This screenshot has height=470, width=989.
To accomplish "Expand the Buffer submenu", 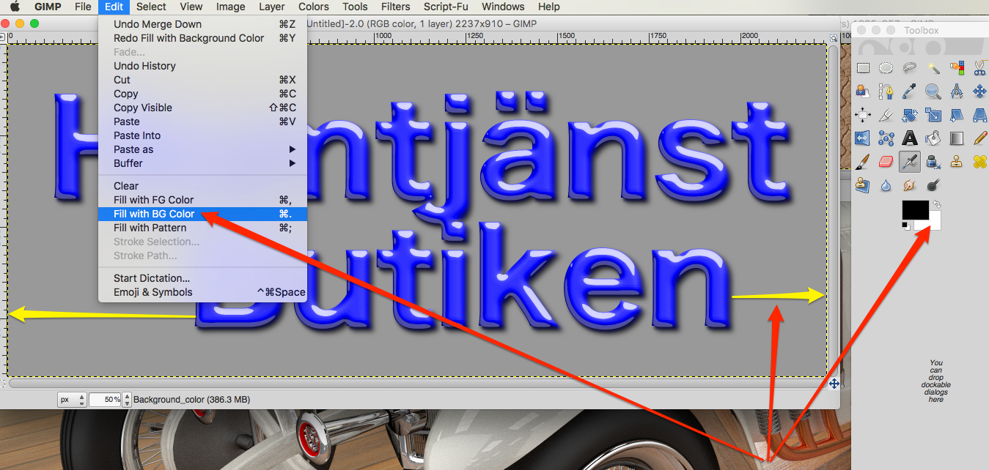I will (x=204, y=163).
